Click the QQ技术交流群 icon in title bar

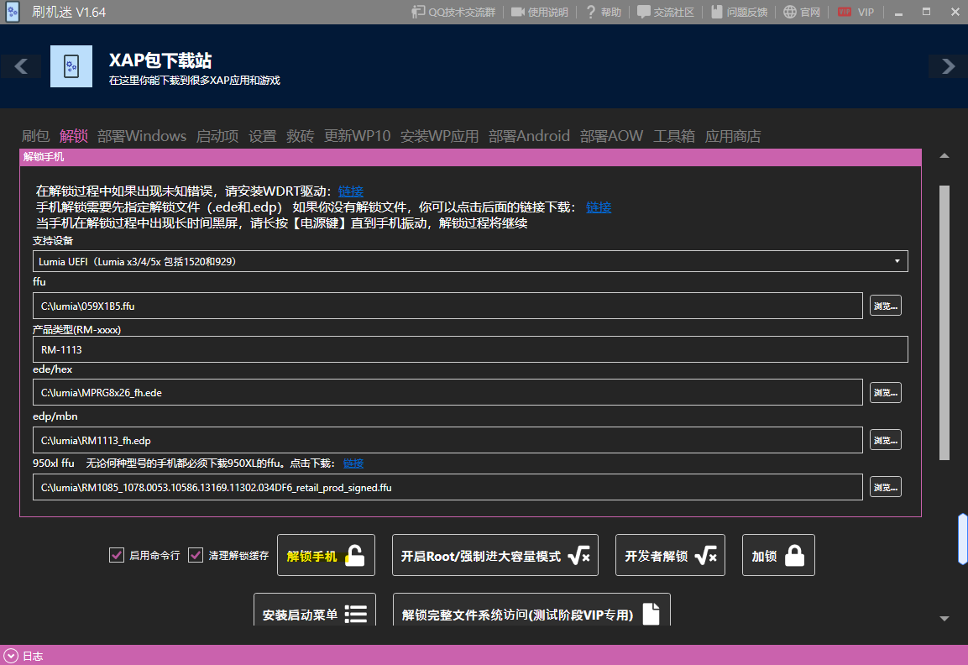(x=418, y=12)
